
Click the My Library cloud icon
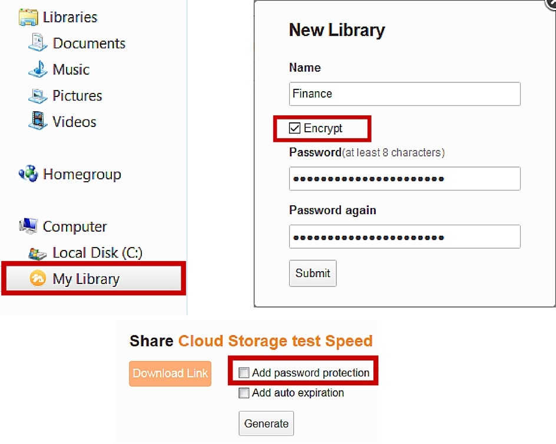click(x=38, y=279)
